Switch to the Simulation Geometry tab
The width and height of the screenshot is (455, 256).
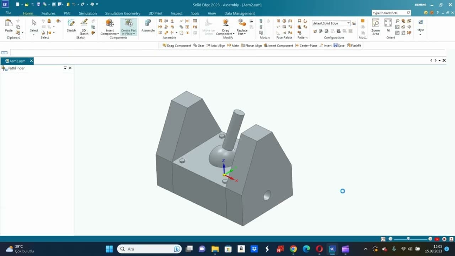click(x=123, y=14)
